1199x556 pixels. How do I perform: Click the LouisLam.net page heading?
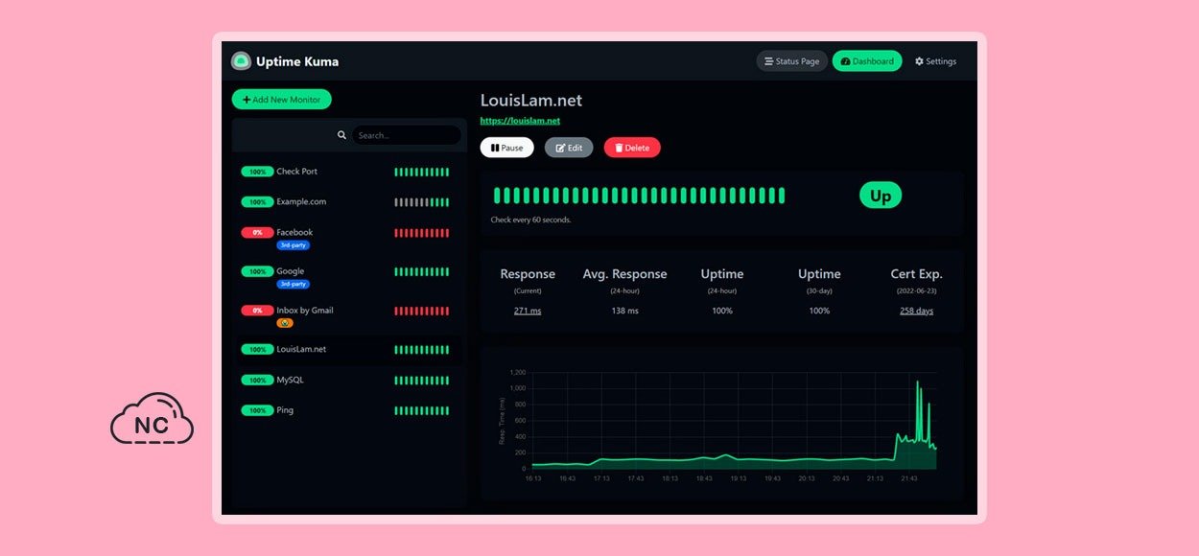point(531,100)
